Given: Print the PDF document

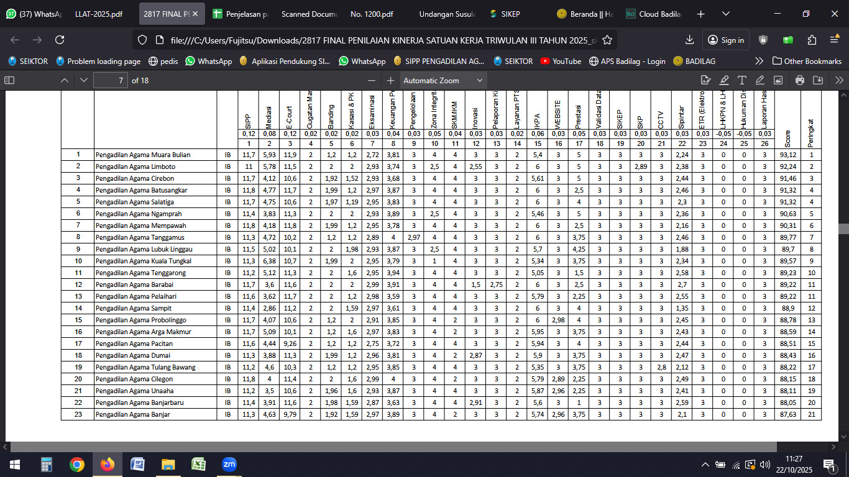Looking at the screenshot, I should coord(800,80).
